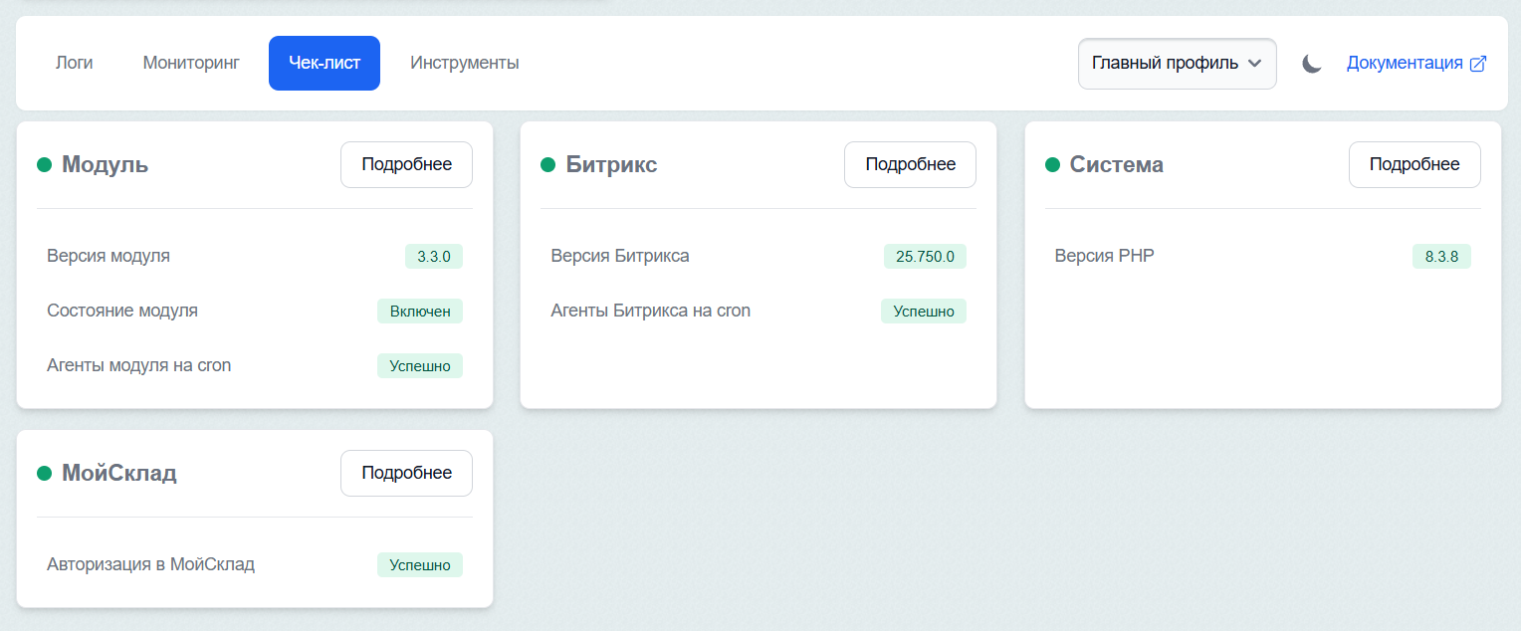Click Подробнее in the Модуль card
This screenshot has height=631, width=1521.
[406, 164]
